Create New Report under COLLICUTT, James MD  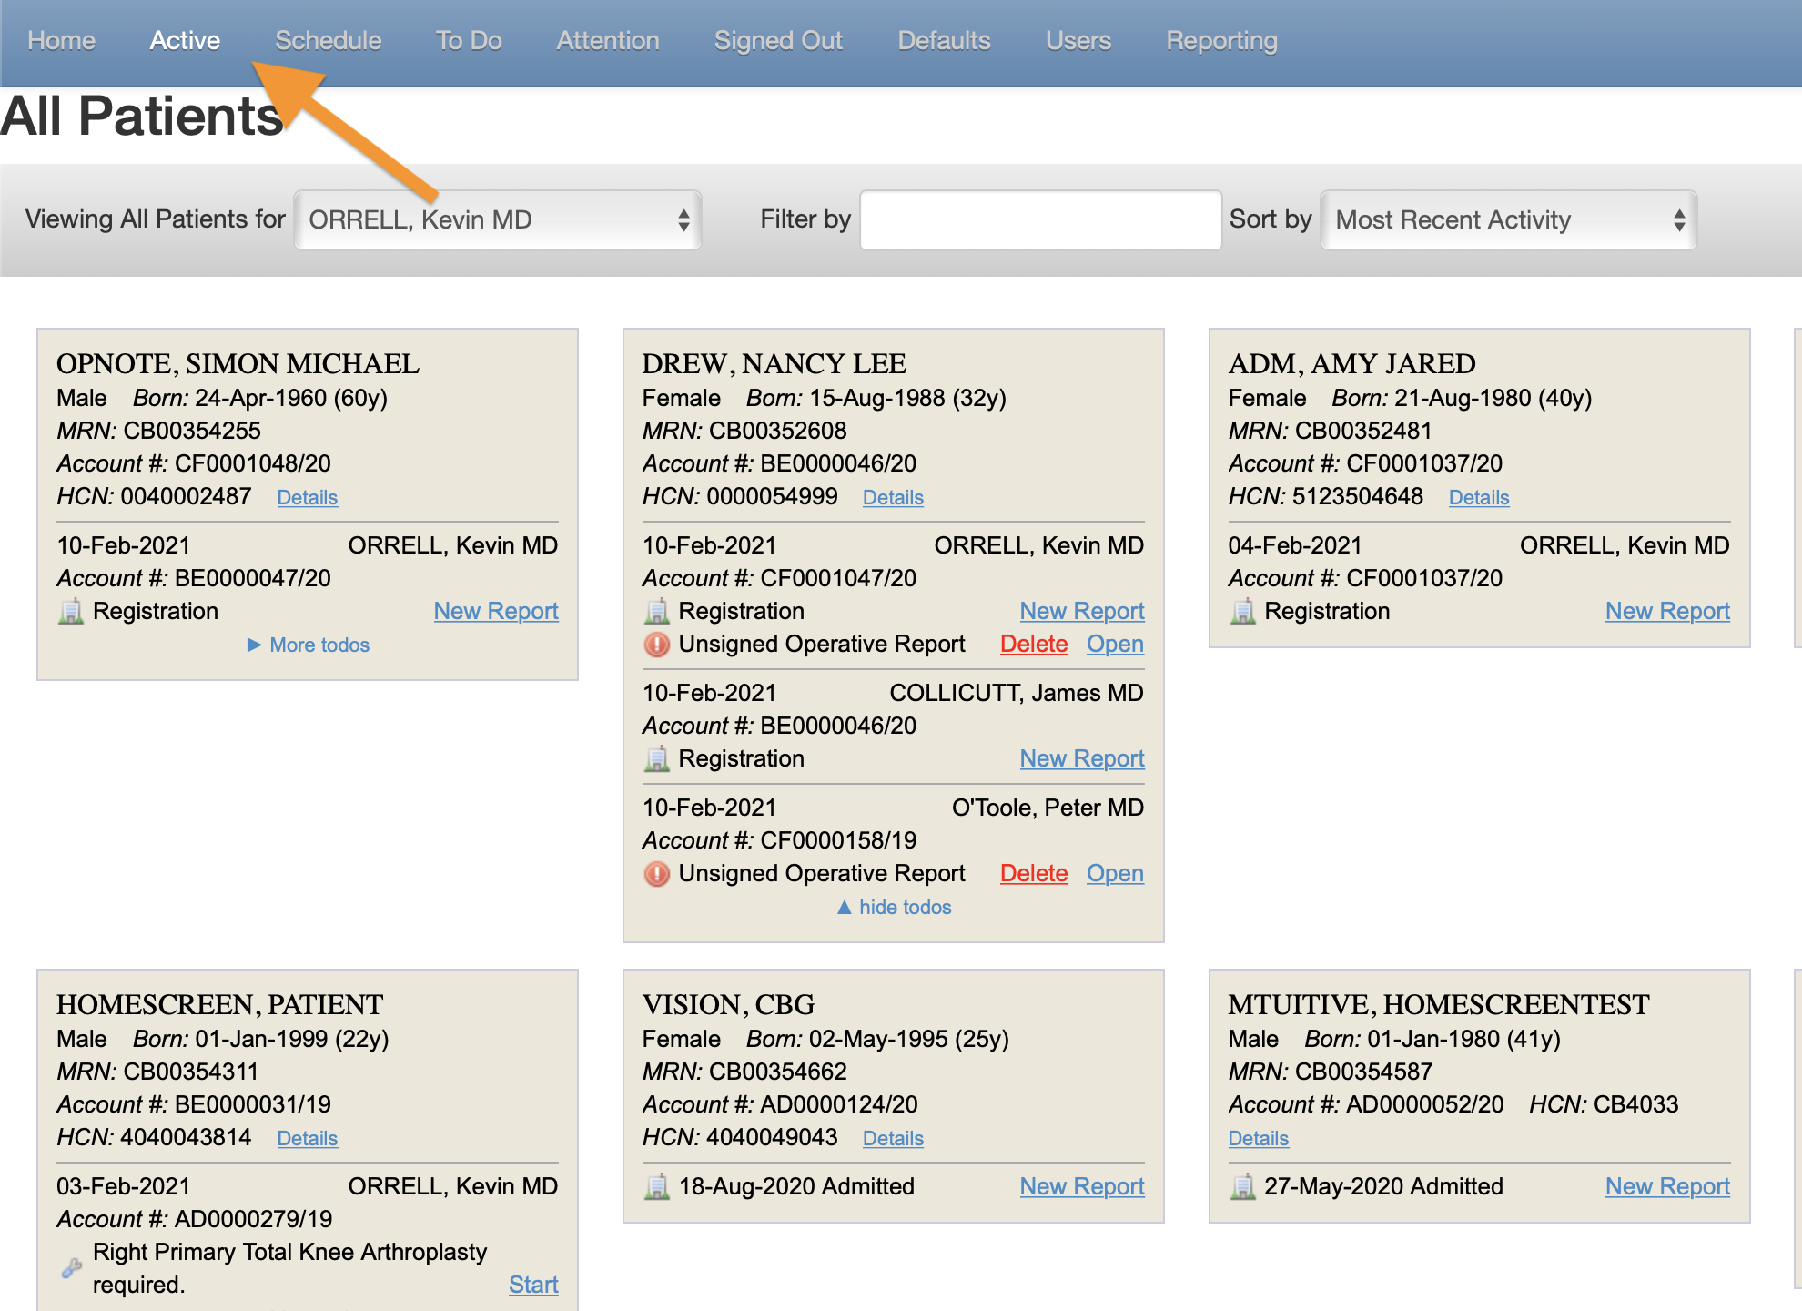(1082, 758)
